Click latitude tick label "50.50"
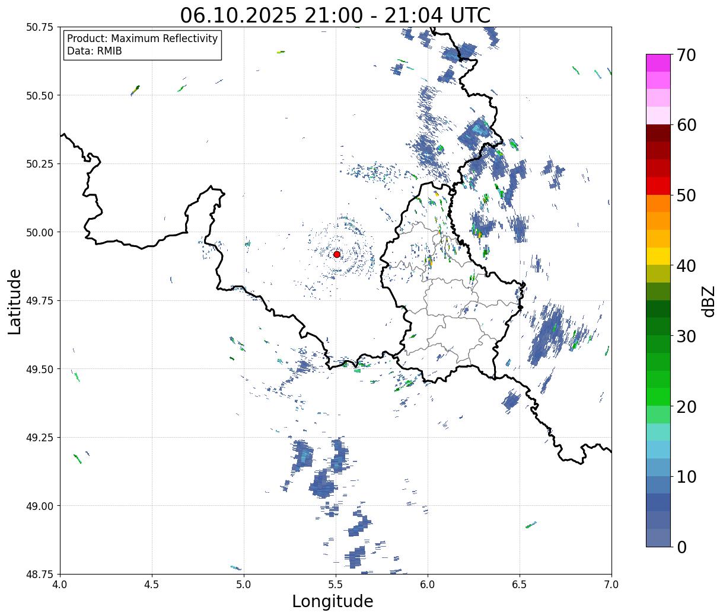The width and height of the screenshot is (723, 616). (39, 95)
